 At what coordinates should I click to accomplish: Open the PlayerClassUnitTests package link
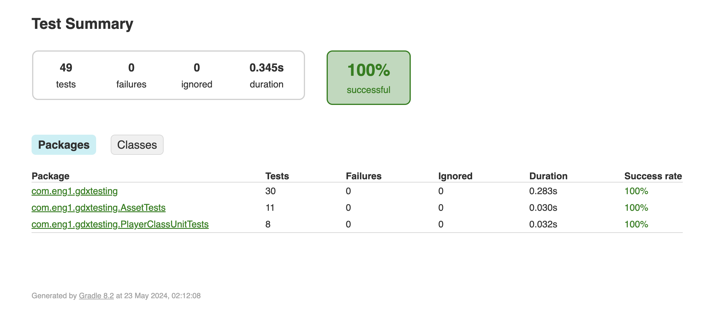[x=120, y=224]
